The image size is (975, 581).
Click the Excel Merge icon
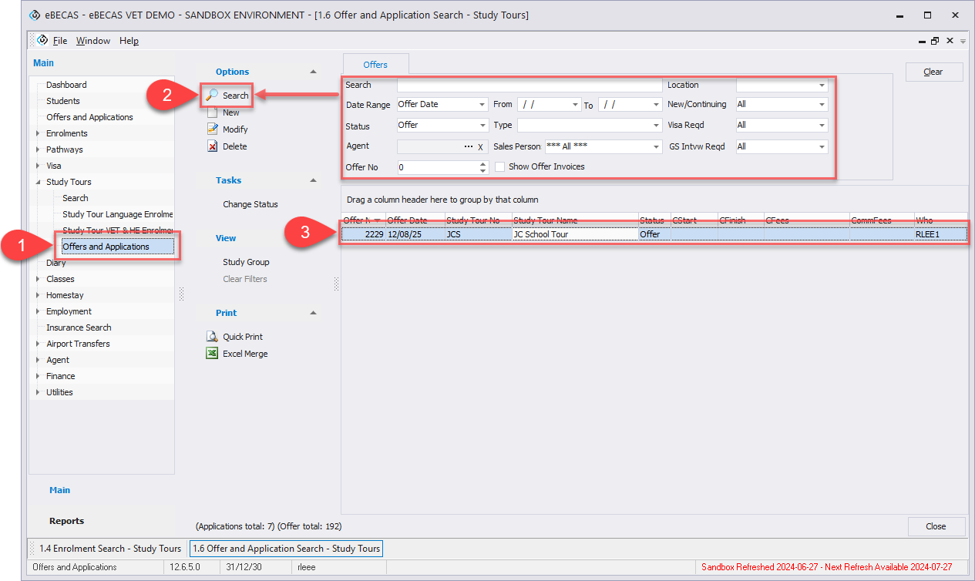[212, 354]
